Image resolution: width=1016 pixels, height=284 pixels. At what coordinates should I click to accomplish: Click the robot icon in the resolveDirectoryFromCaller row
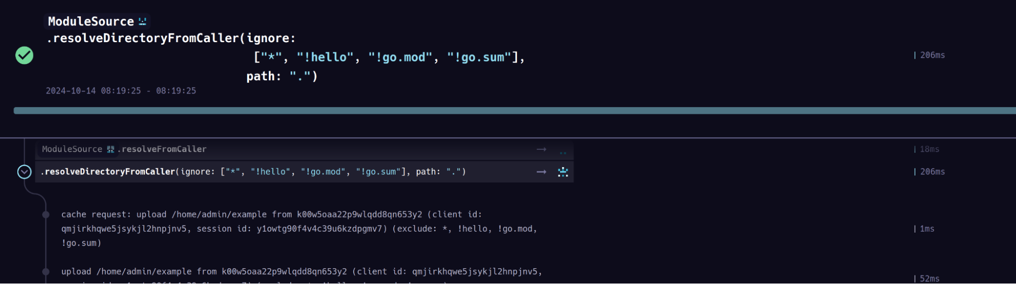(563, 172)
